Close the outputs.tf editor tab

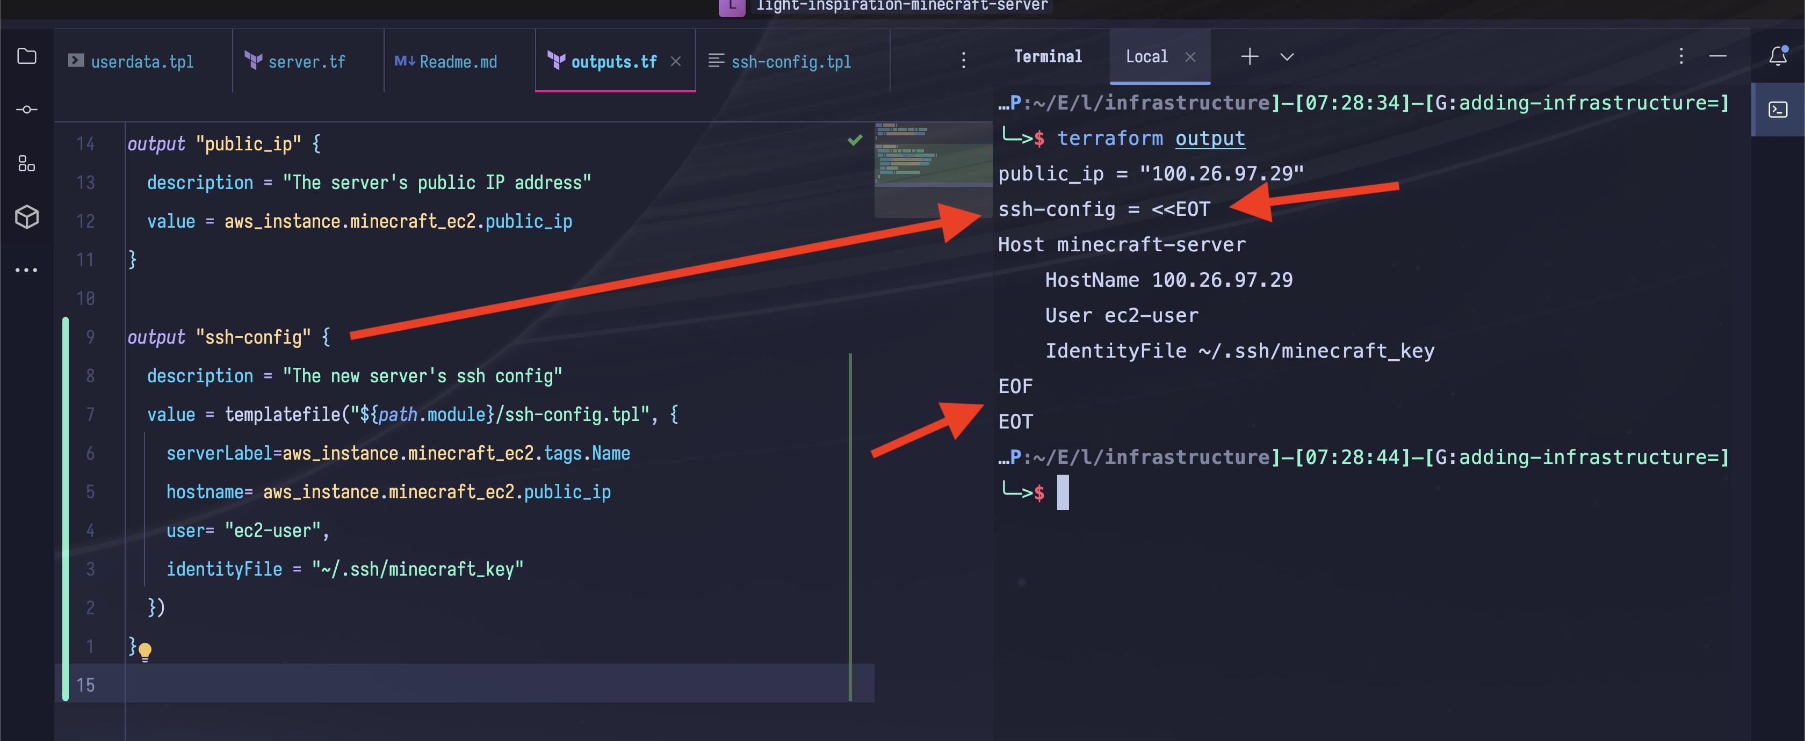tap(675, 62)
